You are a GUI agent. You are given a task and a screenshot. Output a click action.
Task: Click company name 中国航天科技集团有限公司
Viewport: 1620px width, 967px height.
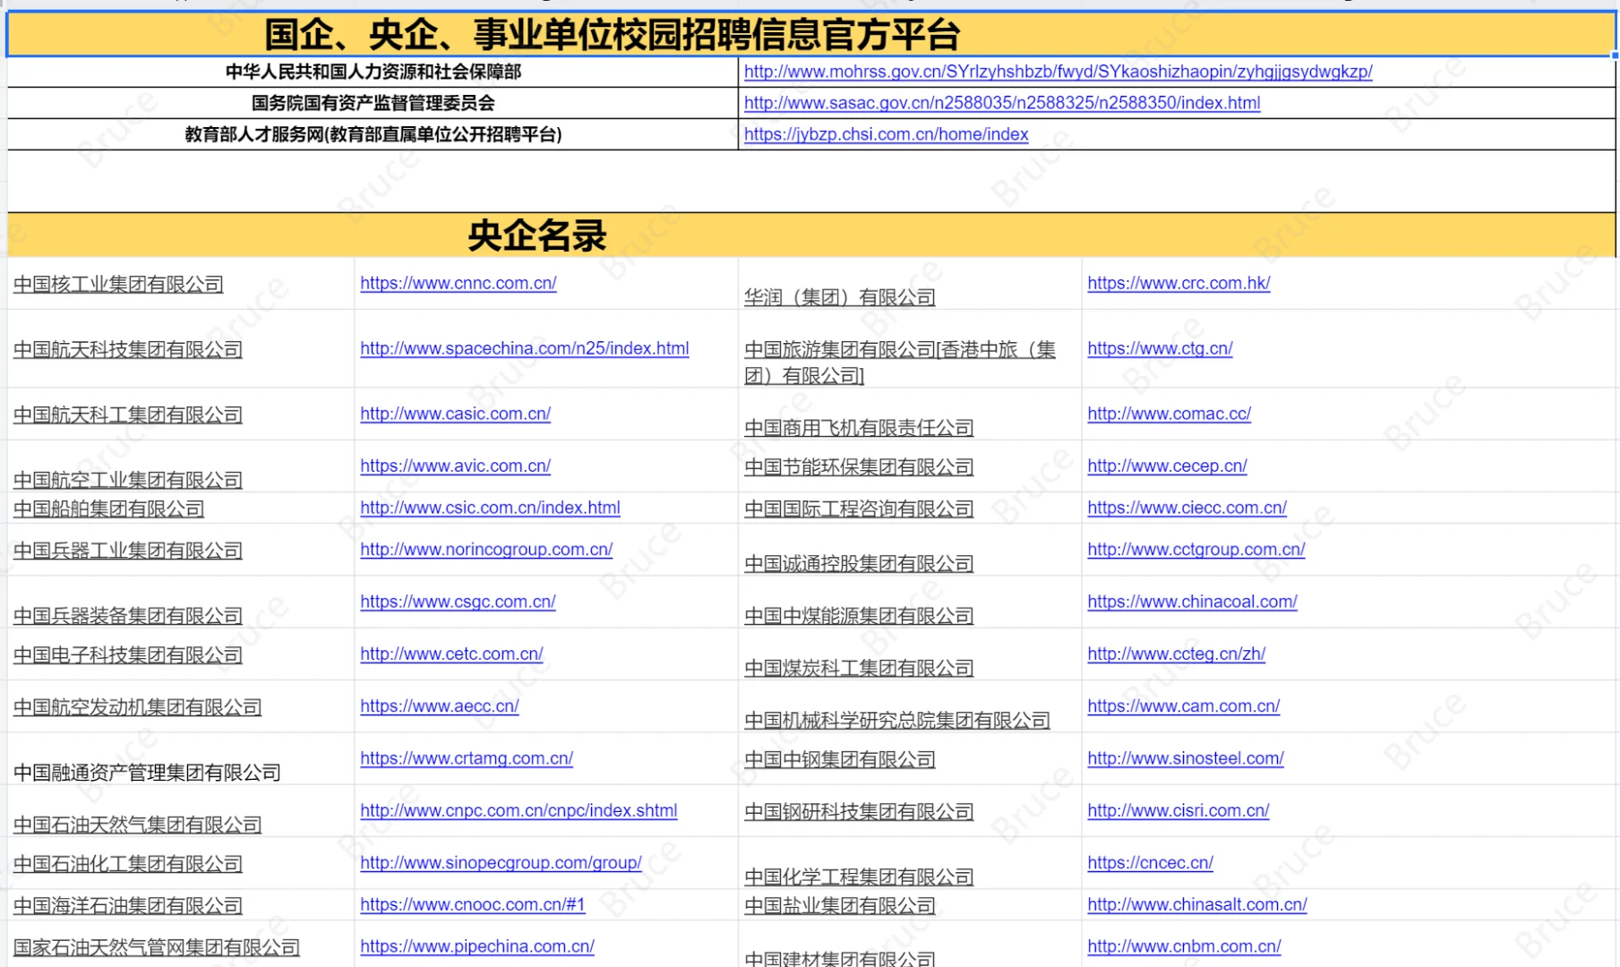point(128,350)
